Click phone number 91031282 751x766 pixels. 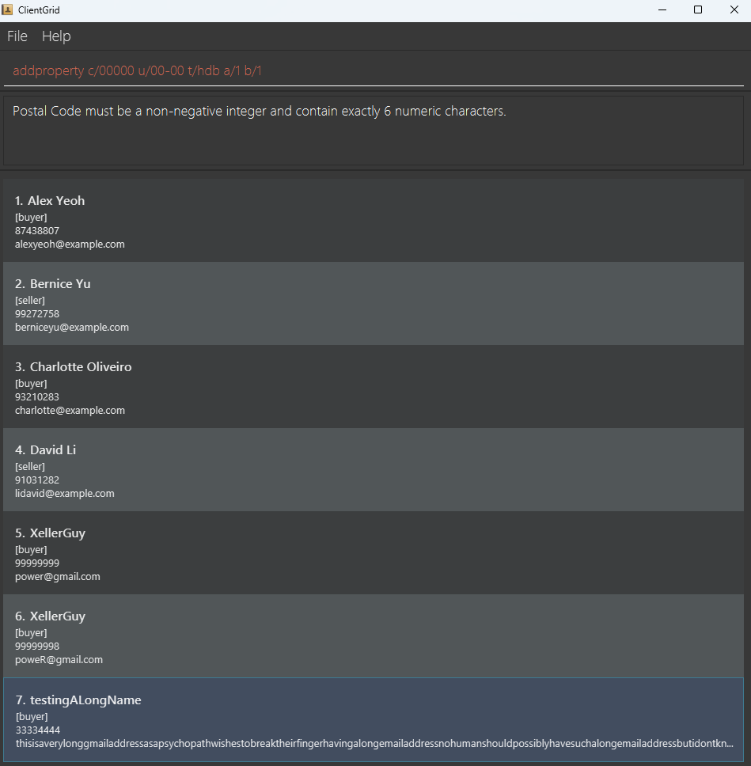(x=37, y=480)
